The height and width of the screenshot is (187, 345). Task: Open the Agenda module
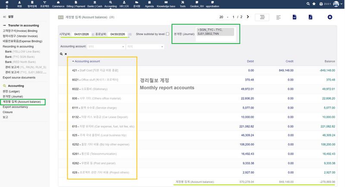pos(149,4)
